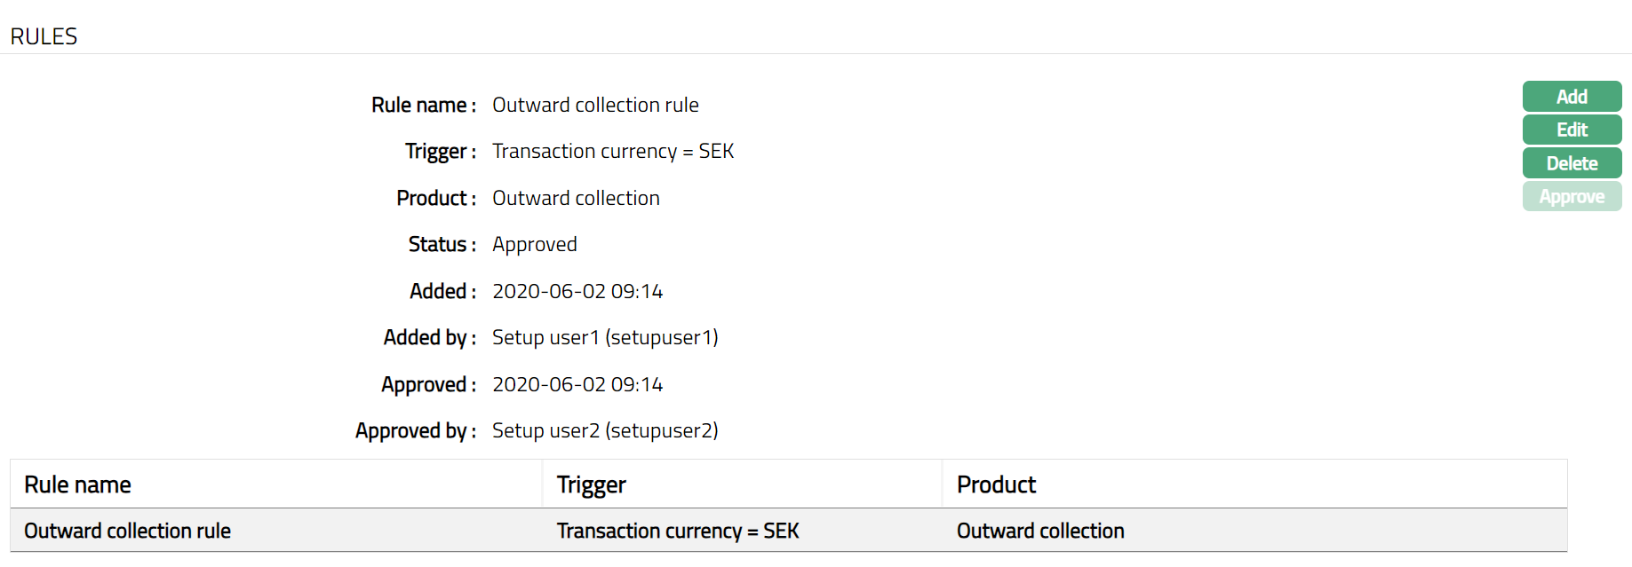Click the rule name value in details
Screen dimensions: 1632x567
595,105
